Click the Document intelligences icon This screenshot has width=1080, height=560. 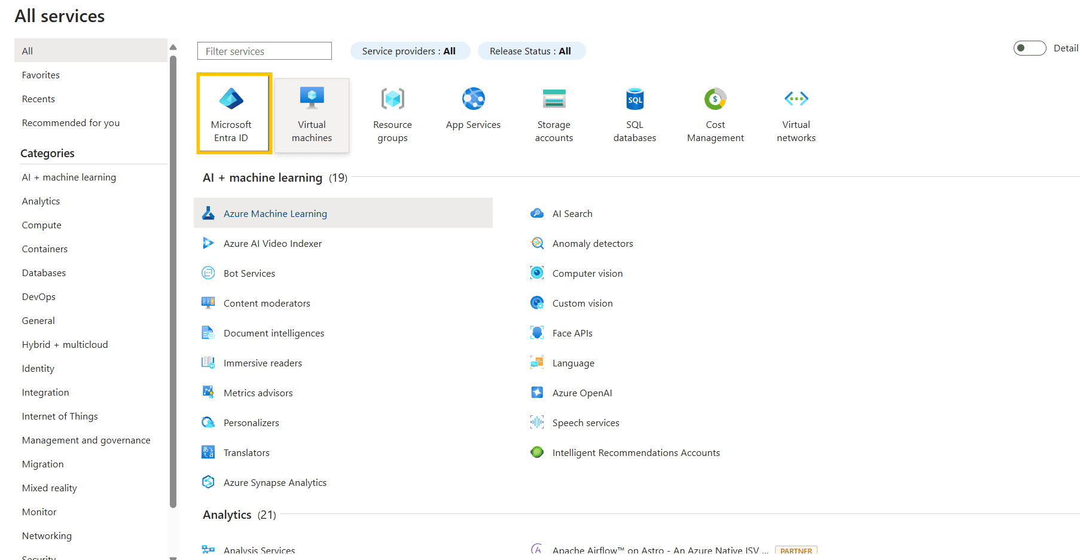click(x=208, y=333)
